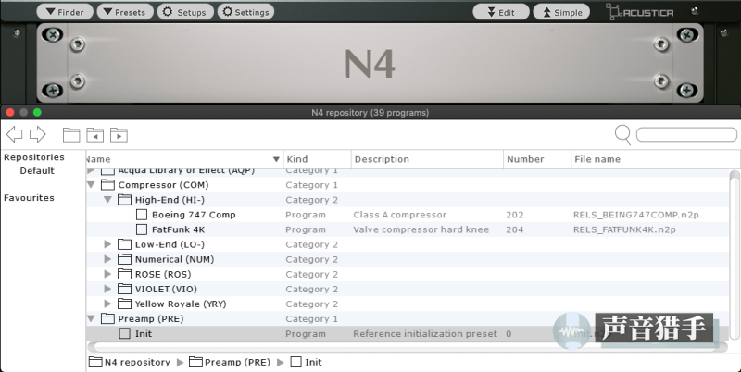The width and height of the screenshot is (741, 372).
Task: Click the High-End (HI-) folder icon
Action: click(x=124, y=200)
